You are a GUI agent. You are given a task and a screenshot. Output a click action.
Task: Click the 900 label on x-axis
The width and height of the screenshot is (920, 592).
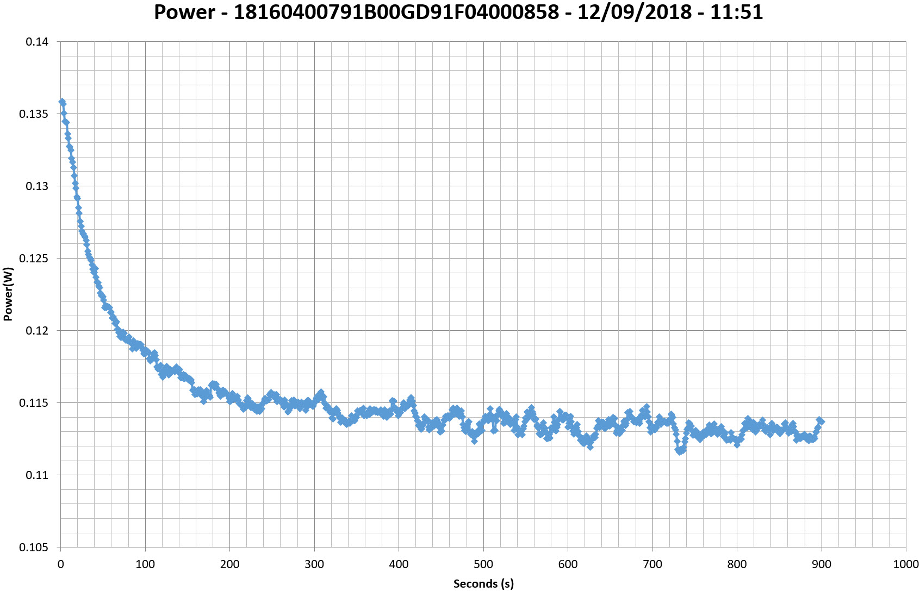click(x=822, y=564)
